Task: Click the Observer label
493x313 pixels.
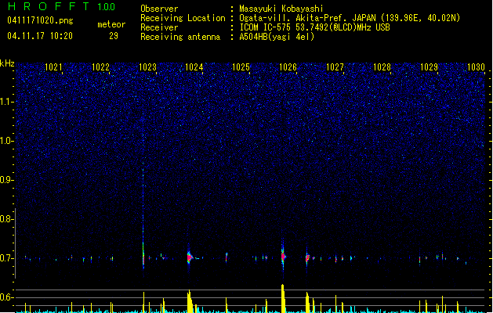Action: click(159, 9)
